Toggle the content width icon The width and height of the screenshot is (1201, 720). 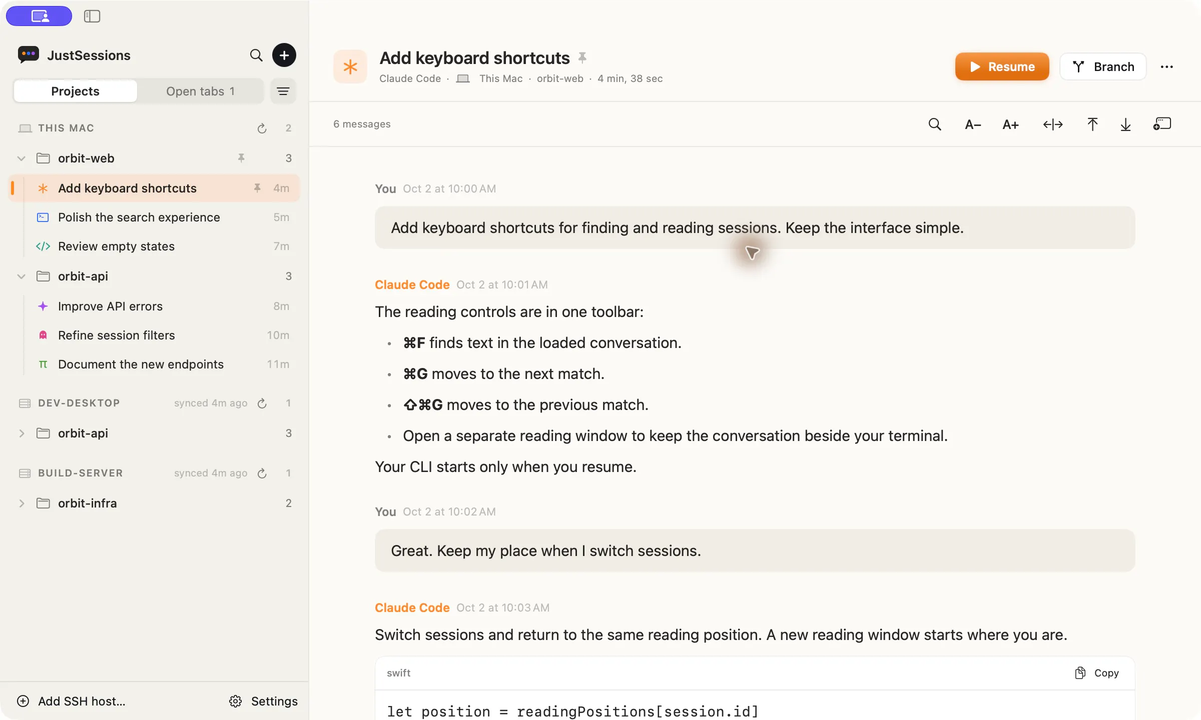pyautogui.click(x=1053, y=124)
